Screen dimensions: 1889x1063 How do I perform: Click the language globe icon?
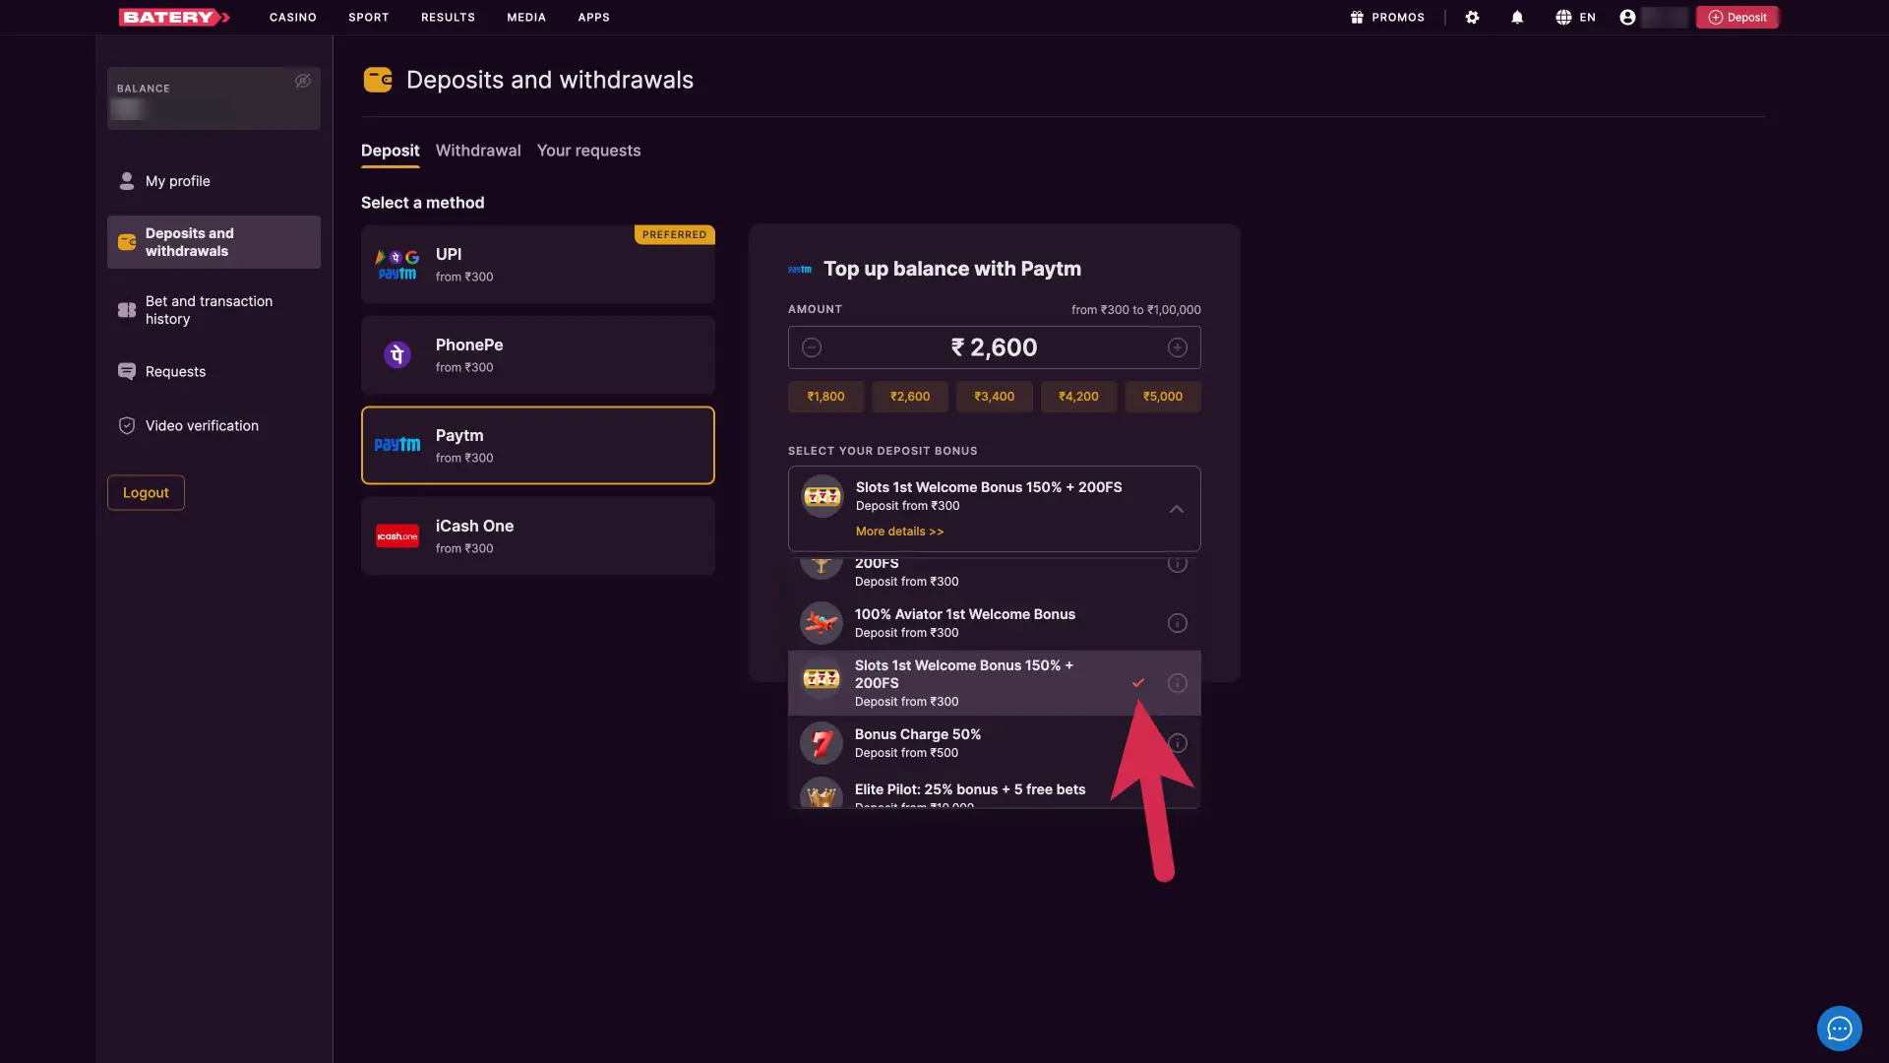pyautogui.click(x=1563, y=17)
